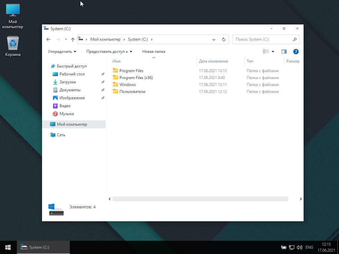Open Recycle Bin desktop icon

(x=13, y=46)
